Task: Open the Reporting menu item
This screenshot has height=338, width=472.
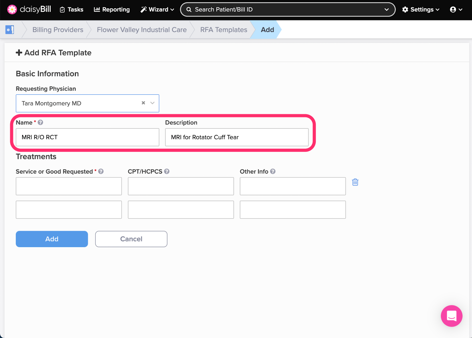Action: [112, 9]
